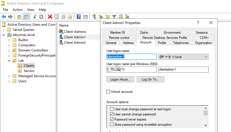Expand the Builtin container

coord(9,40)
